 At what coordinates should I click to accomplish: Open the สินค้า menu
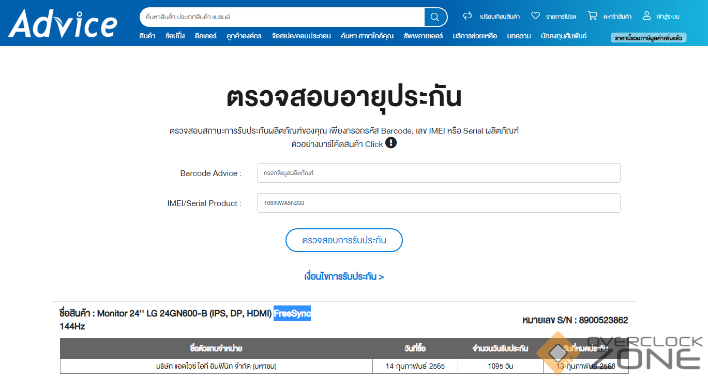pos(147,36)
